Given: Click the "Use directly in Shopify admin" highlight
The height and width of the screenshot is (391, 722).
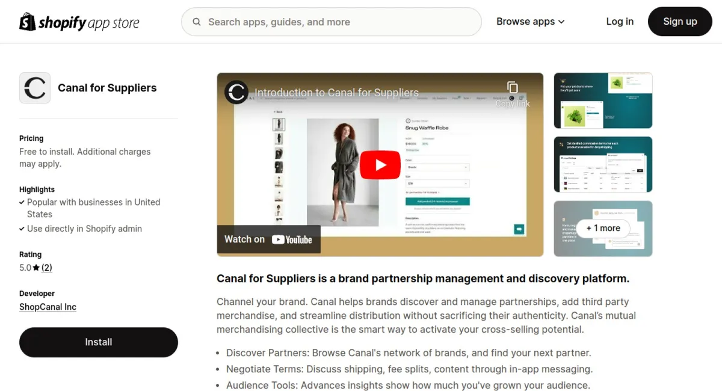Looking at the screenshot, I should [84, 229].
